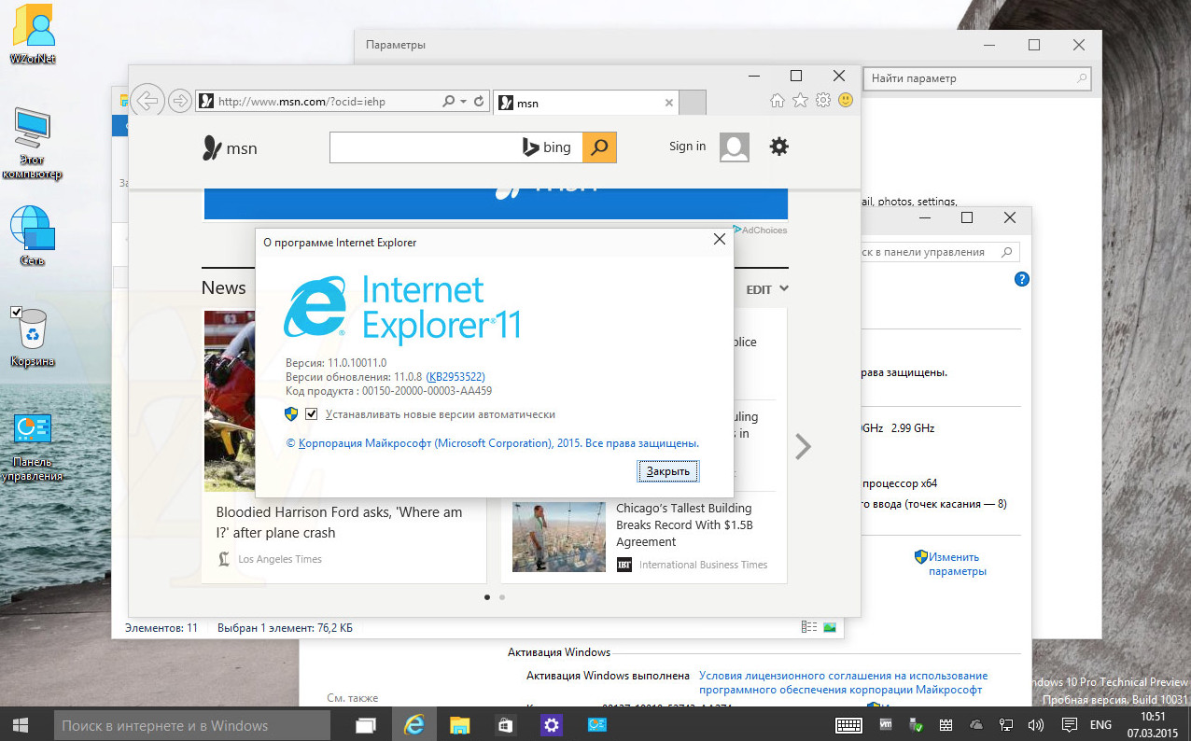Open volume control from system tray

(x=1035, y=725)
